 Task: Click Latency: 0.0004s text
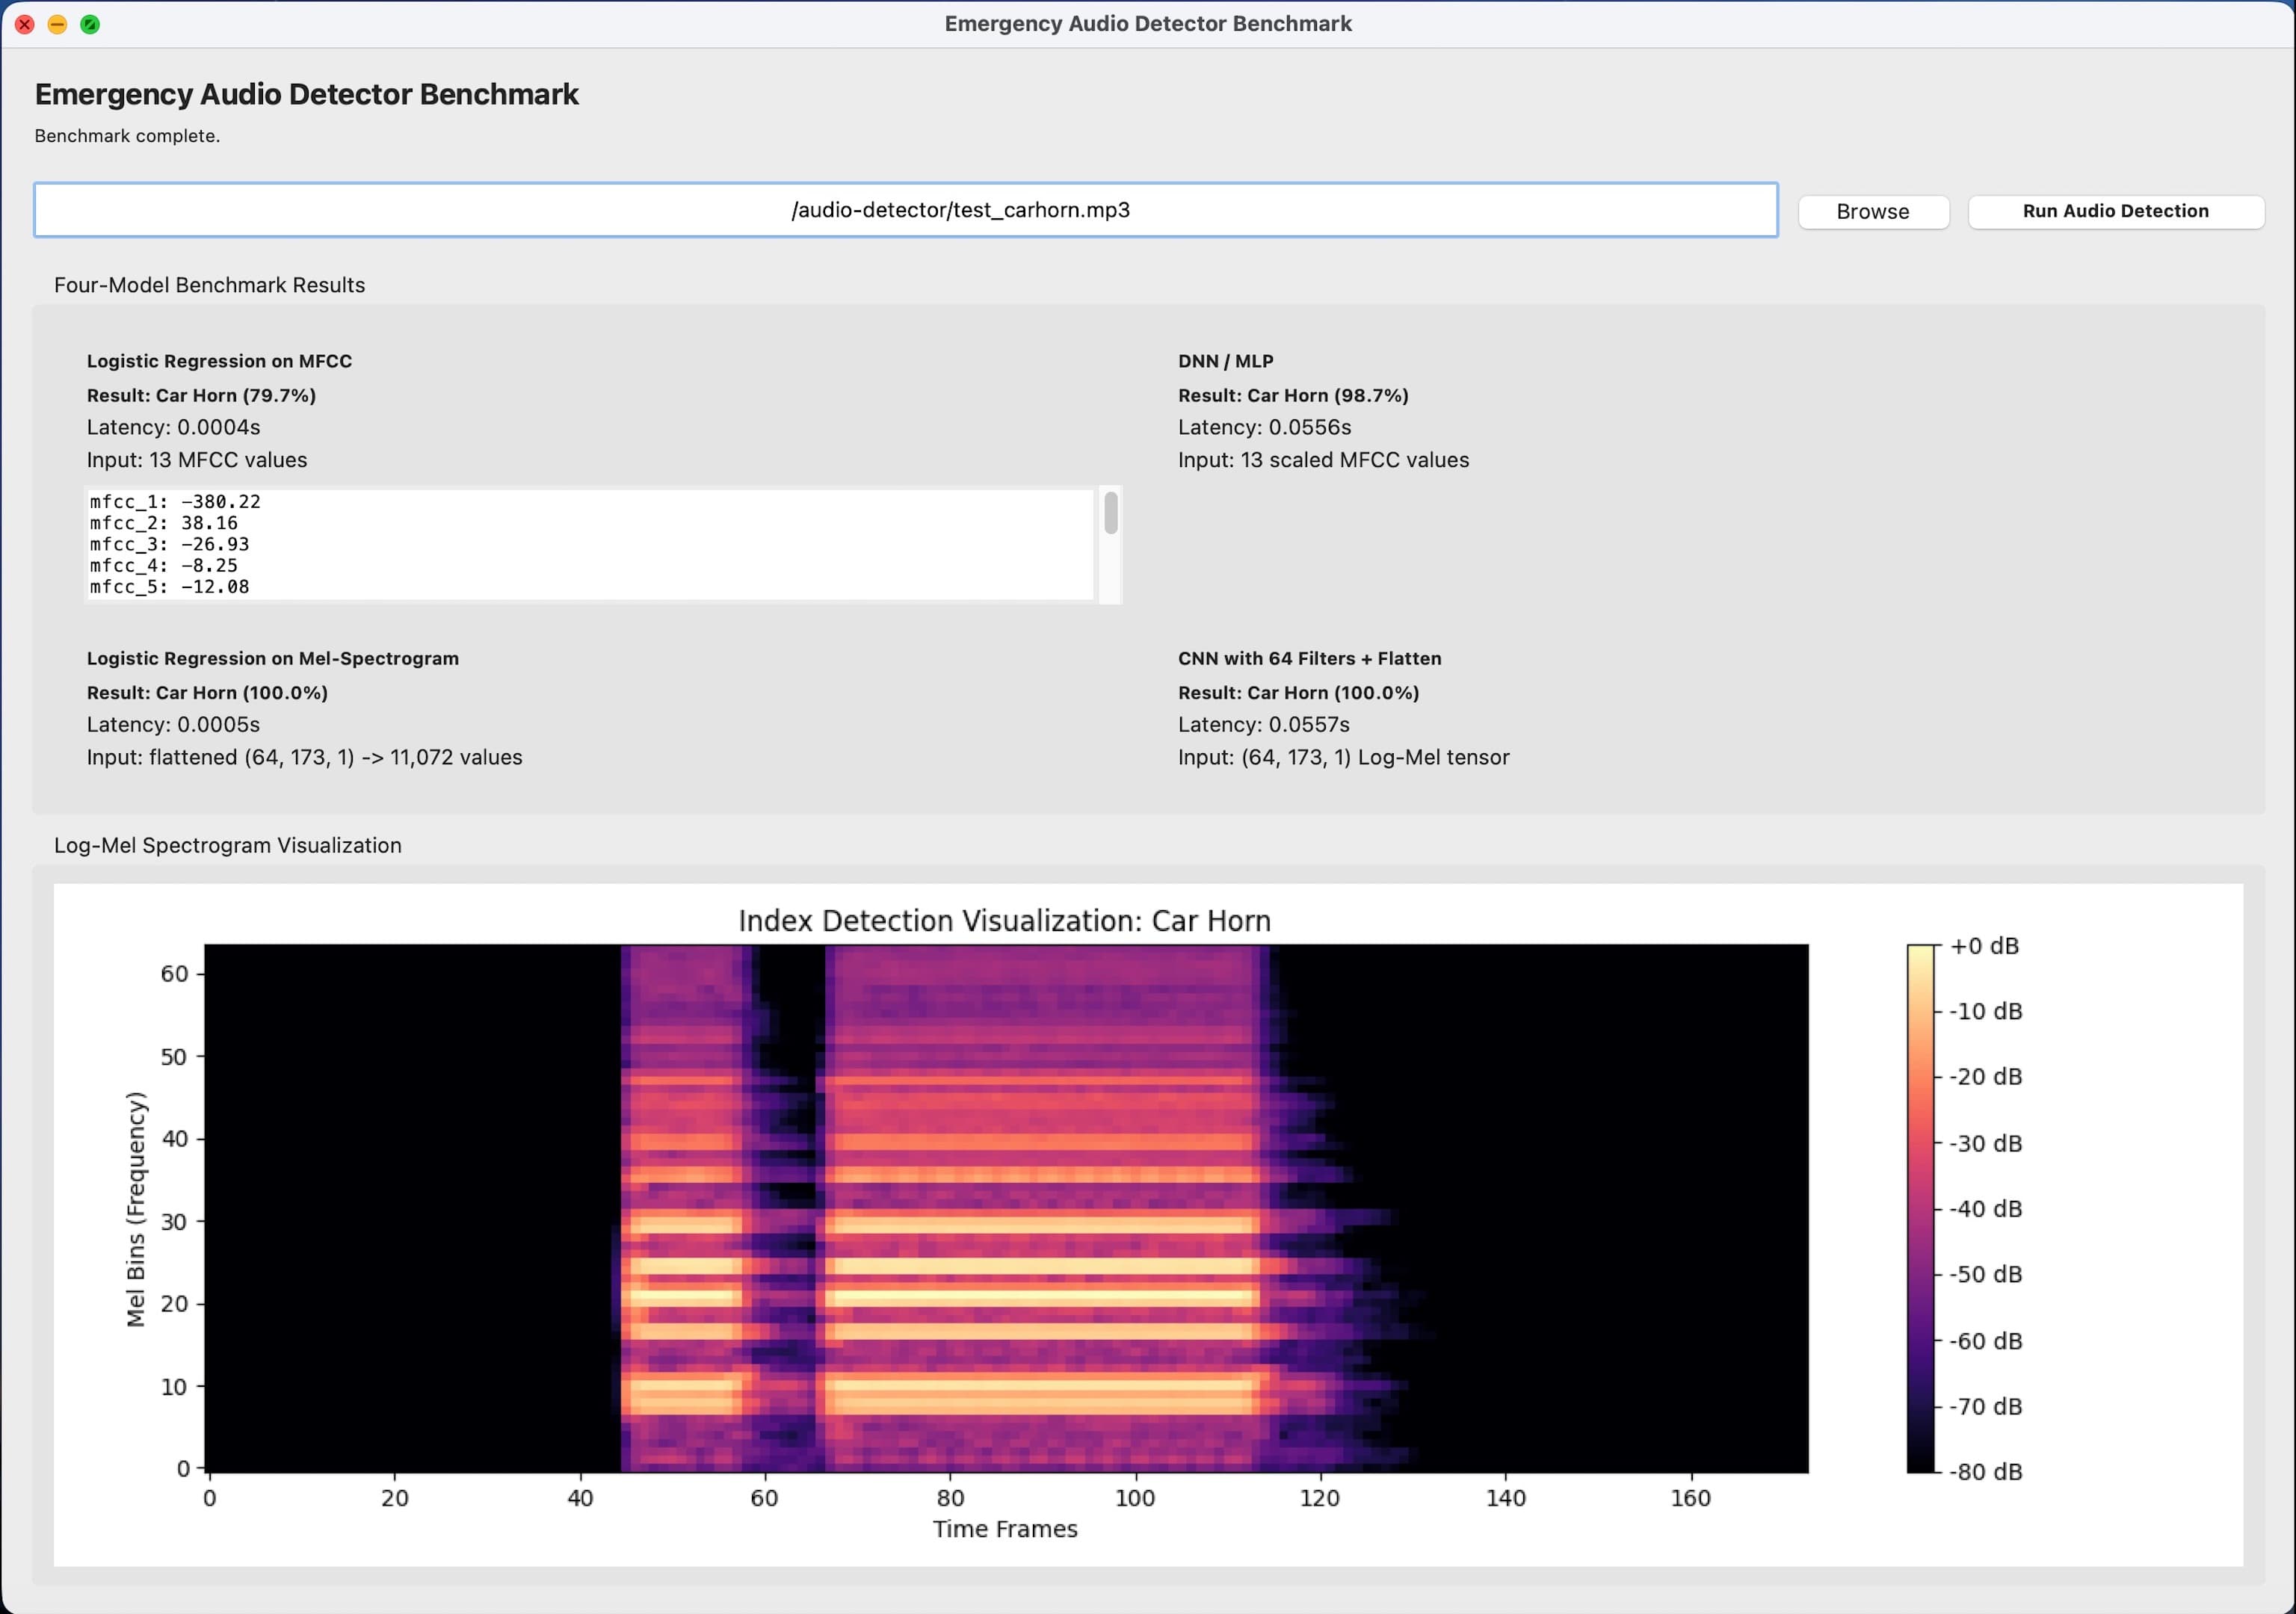(173, 427)
